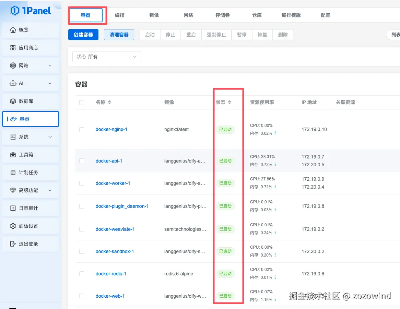Image resolution: width=400 pixels, height=309 pixels.
Task: Open the 应用商店 grid icon
Action: [13, 48]
